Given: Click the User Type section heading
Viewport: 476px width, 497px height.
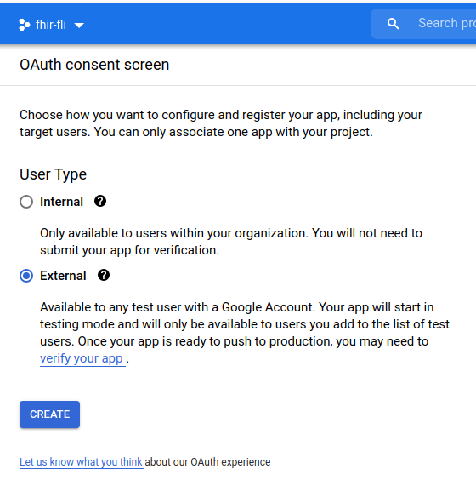Looking at the screenshot, I should pyautogui.click(x=54, y=174).
